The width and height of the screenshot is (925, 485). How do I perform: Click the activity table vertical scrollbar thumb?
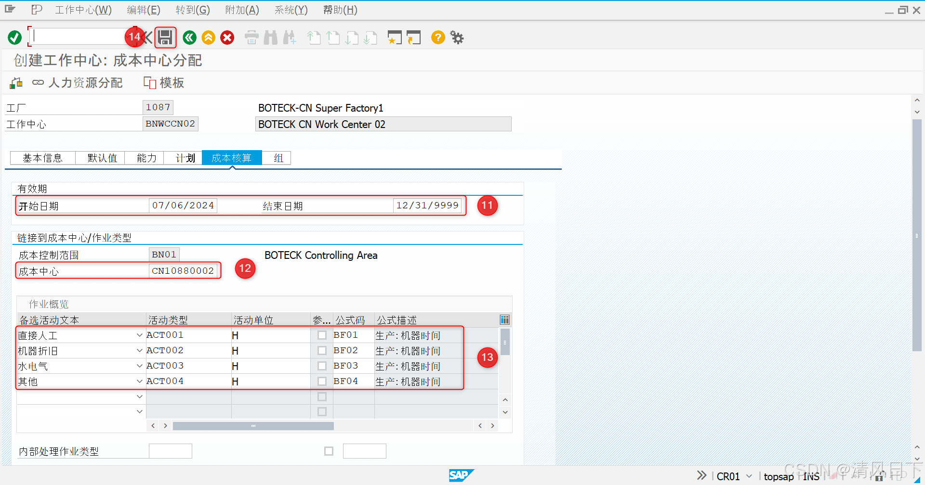(505, 342)
